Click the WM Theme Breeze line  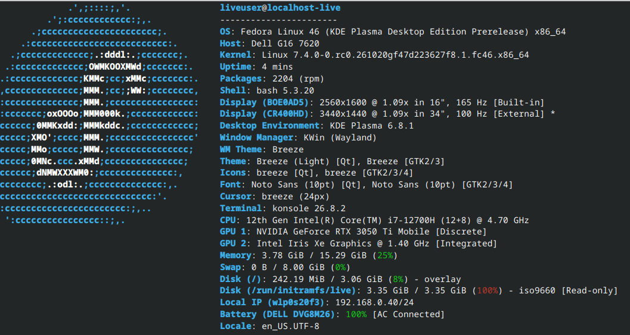(x=262, y=149)
